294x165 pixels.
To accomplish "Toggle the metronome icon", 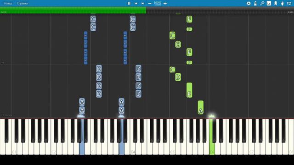I will point(255,3).
